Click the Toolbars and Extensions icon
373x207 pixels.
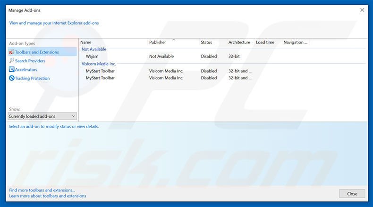(x=11, y=52)
